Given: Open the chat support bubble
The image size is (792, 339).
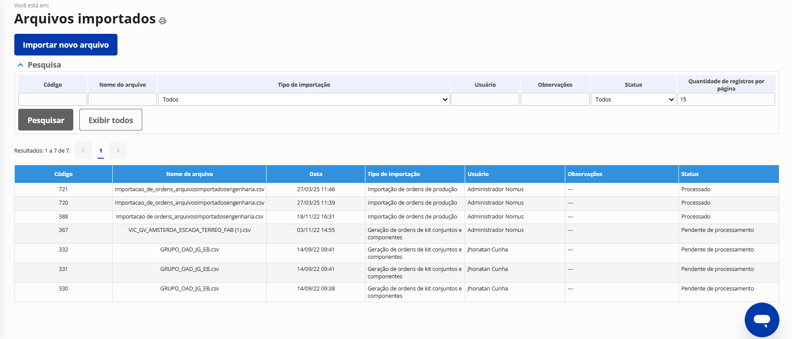Looking at the screenshot, I should pos(762,320).
